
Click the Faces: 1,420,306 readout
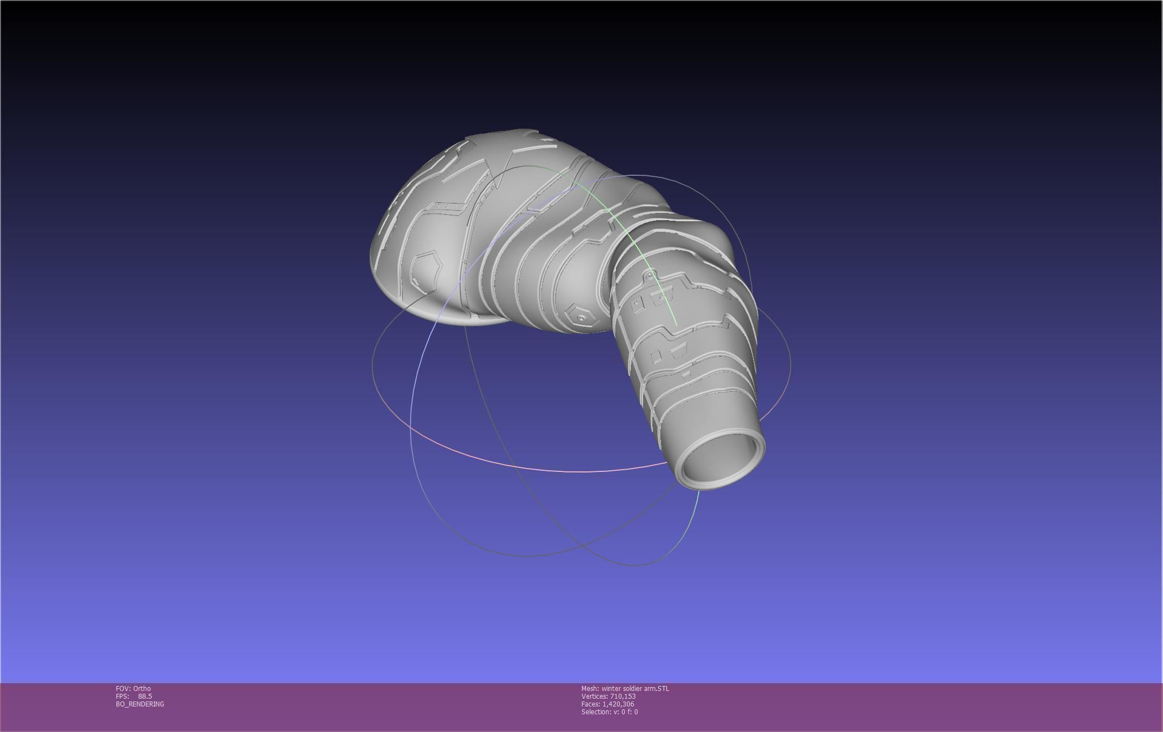click(x=608, y=704)
